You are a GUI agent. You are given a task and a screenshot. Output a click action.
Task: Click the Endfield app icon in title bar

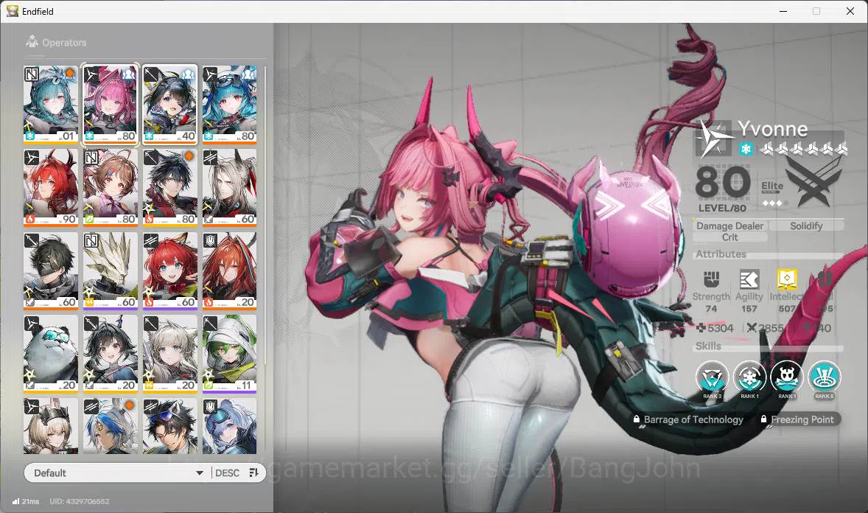(x=13, y=11)
